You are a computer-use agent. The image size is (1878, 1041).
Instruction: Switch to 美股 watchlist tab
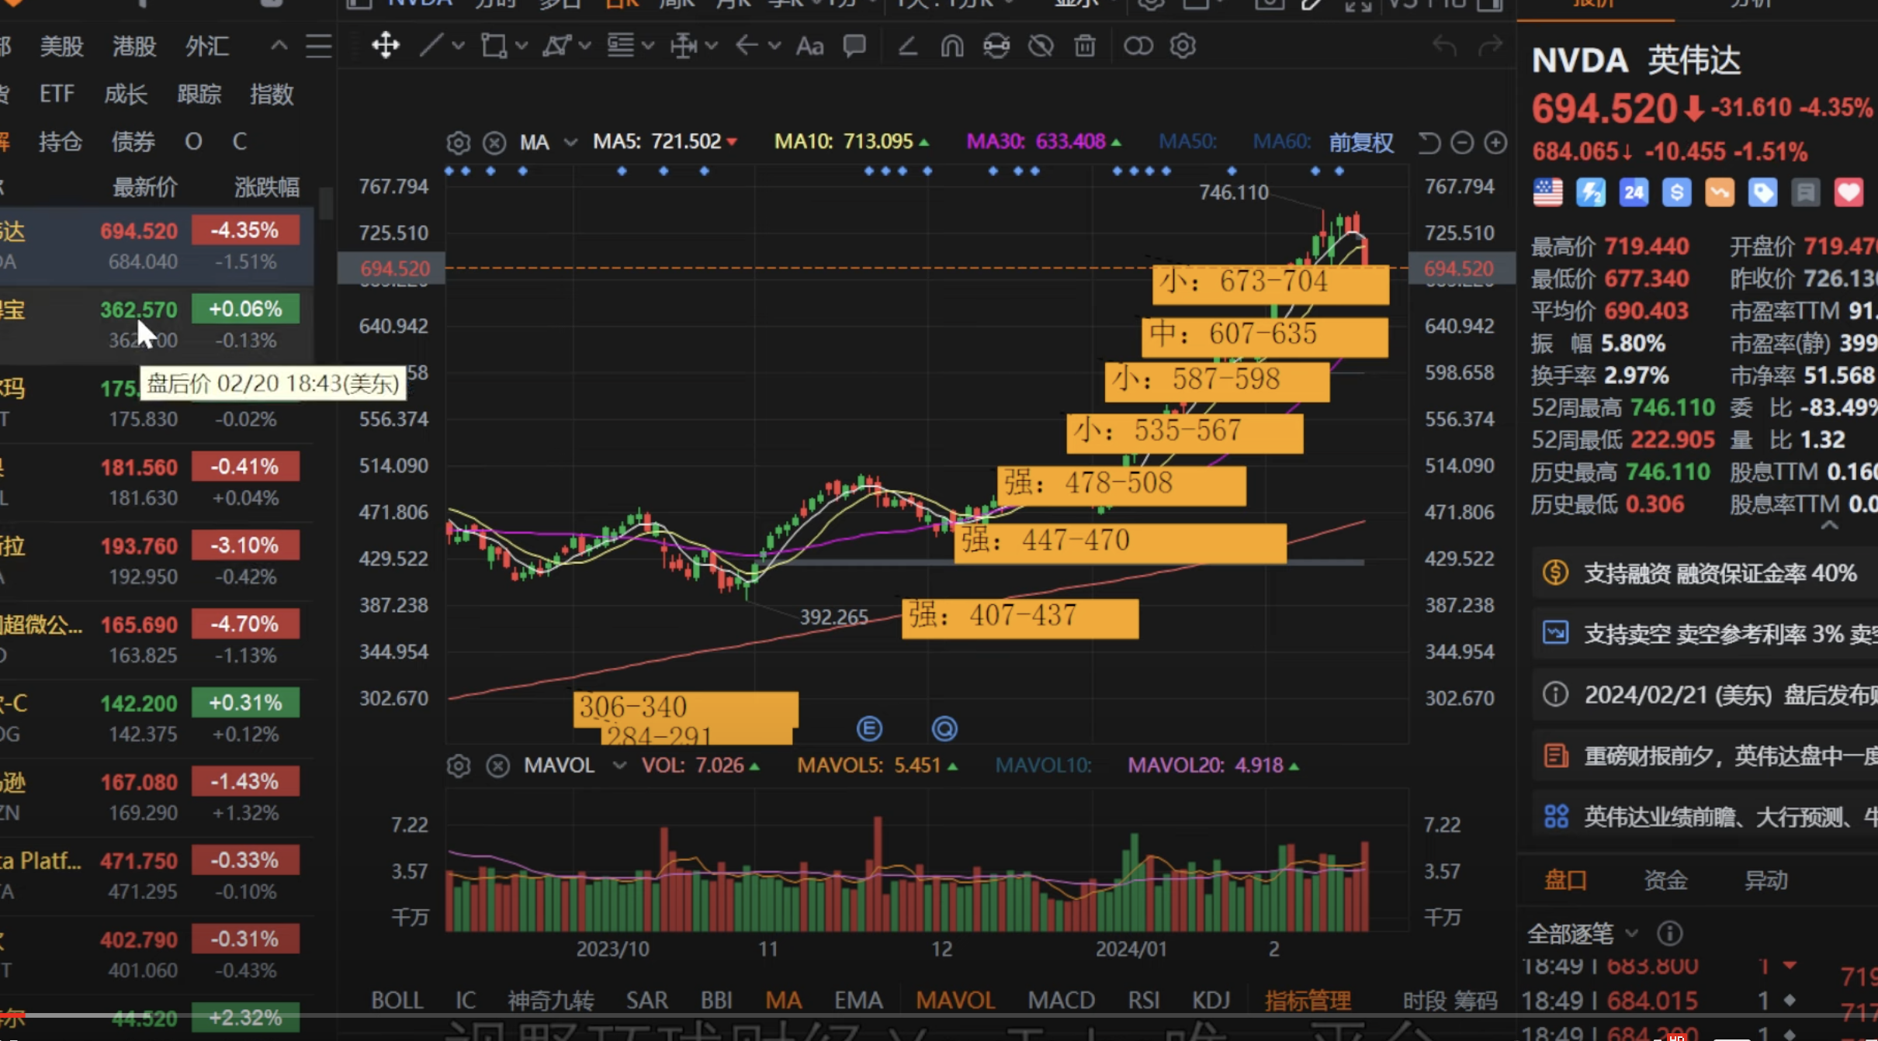pos(61,47)
